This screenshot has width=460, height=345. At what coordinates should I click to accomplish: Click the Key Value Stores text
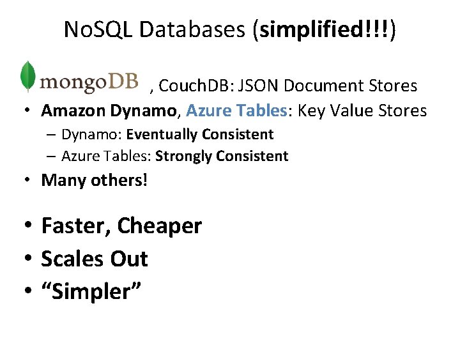362,111
